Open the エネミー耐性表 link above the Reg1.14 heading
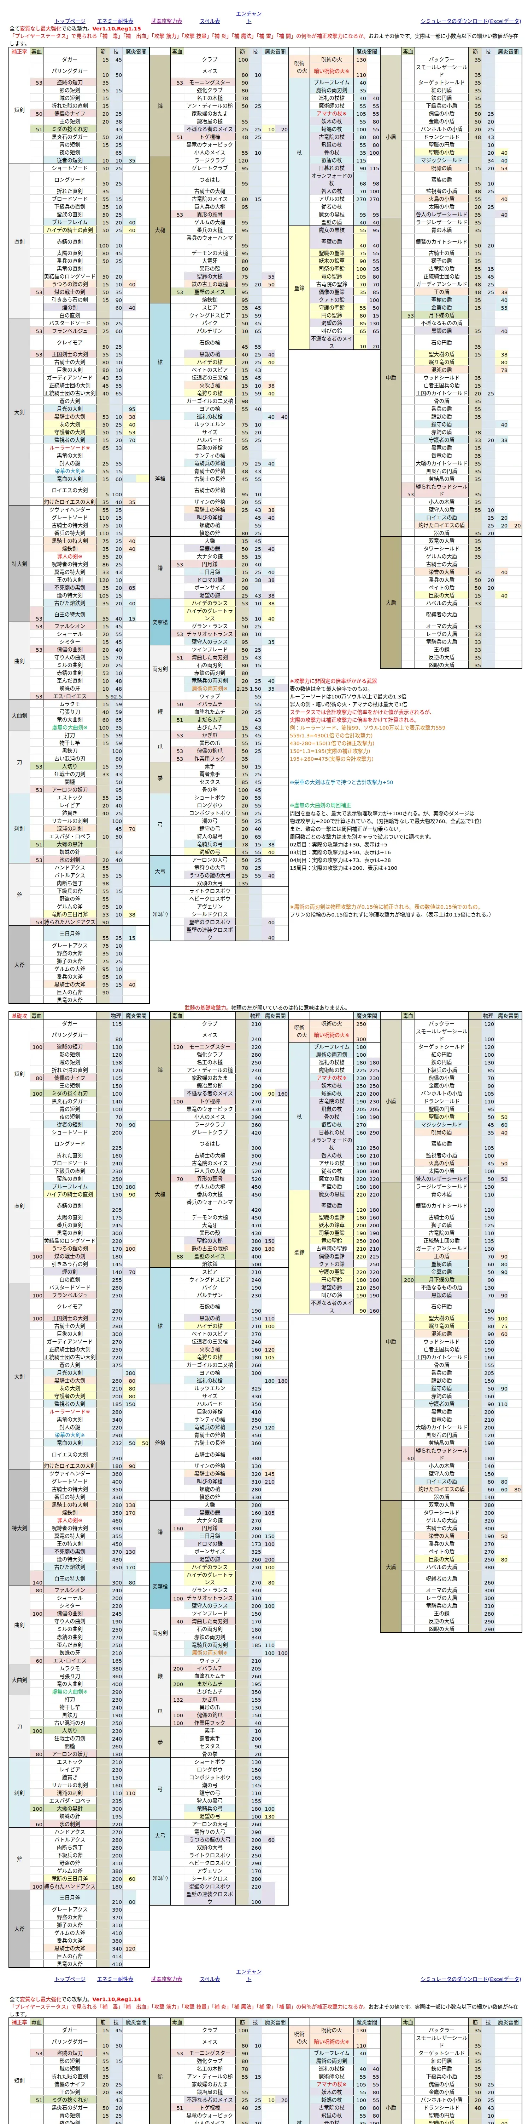Viewport: 528px width, 2124px height. point(115,1980)
